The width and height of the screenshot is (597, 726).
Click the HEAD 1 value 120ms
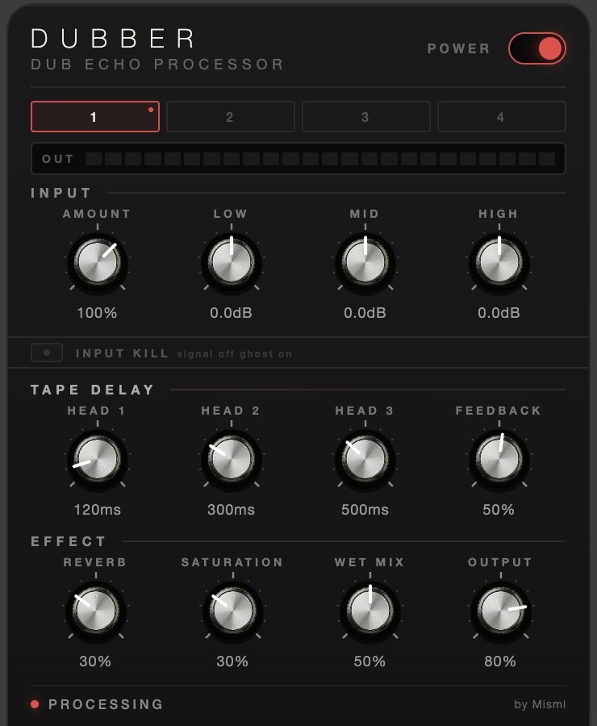point(98,510)
